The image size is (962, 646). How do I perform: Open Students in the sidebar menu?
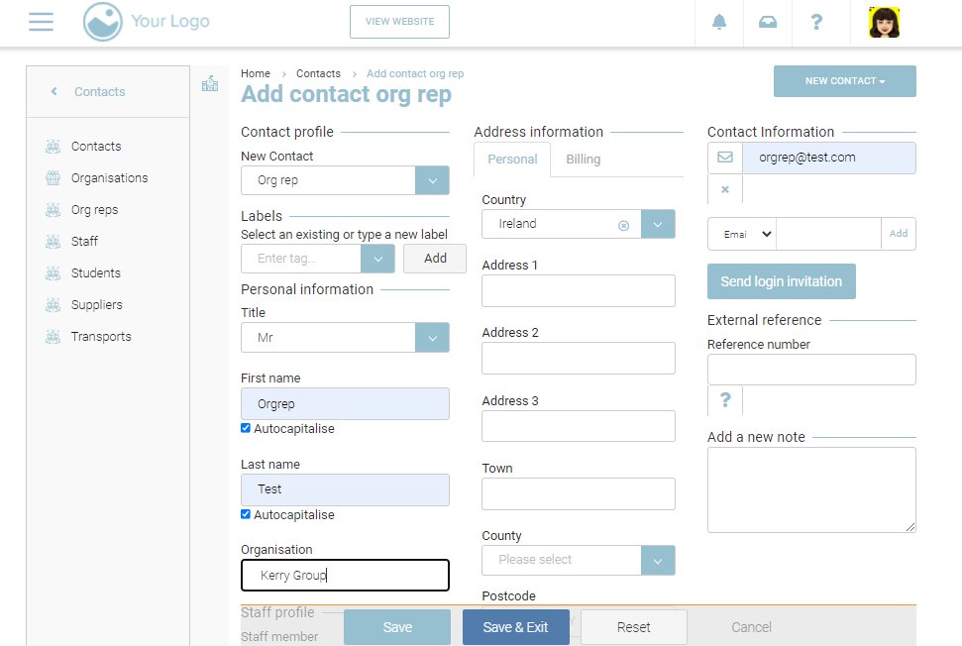click(x=96, y=273)
